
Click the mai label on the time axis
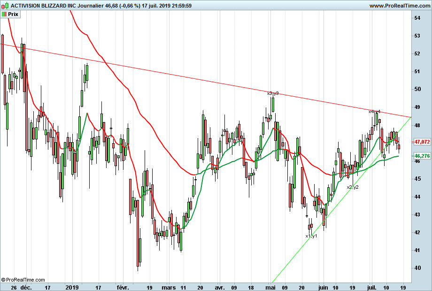[x=270, y=288]
